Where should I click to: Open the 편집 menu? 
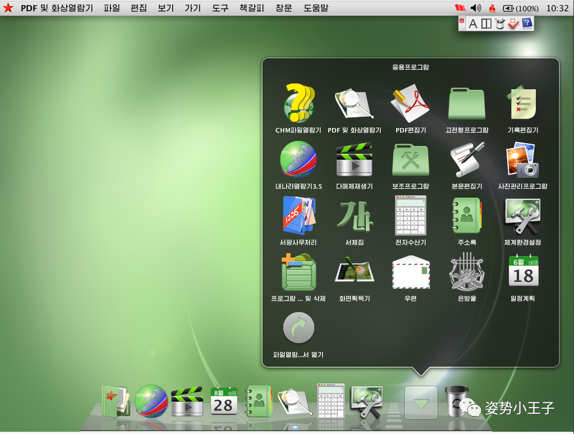[139, 8]
